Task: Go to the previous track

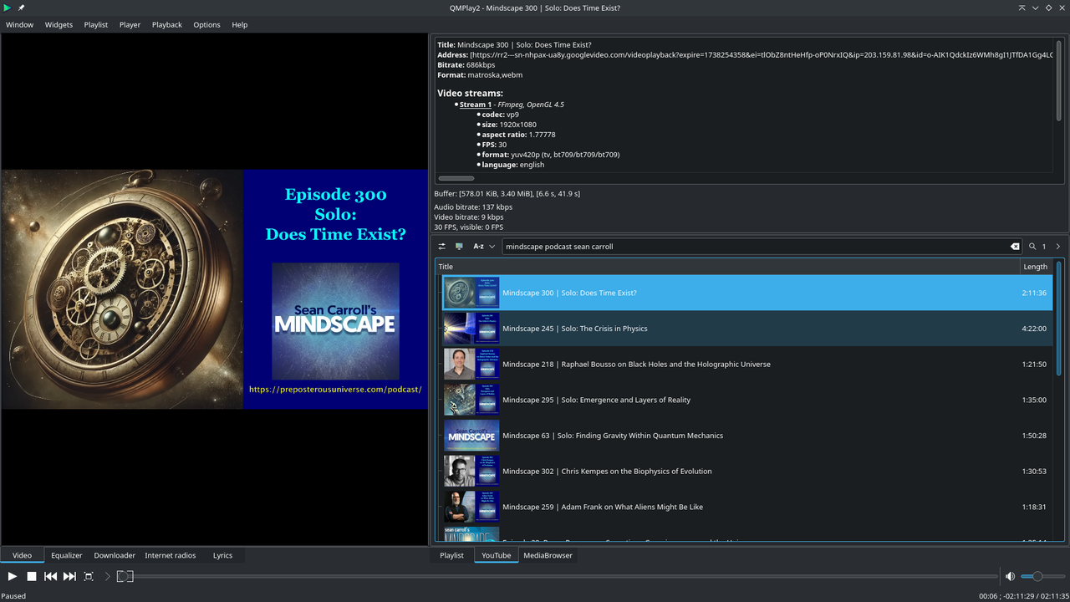Action: [50, 576]
